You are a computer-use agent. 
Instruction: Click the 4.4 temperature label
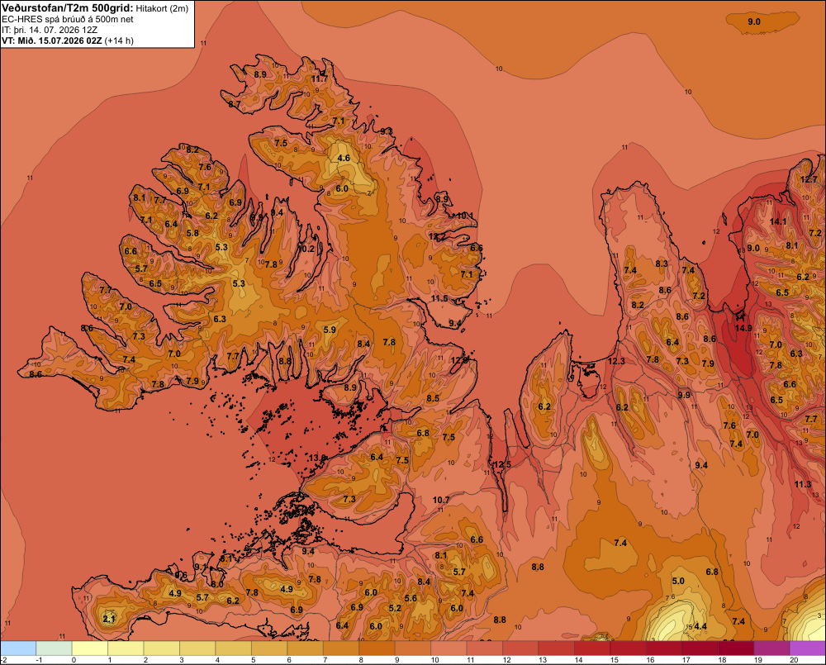pyautogui.click(x=700, y=626)
